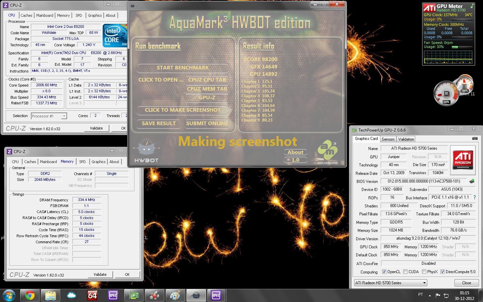Click the HWBOT mascot logo in Aquamark
The width and height of the screenshot is (483, 302).
click(146, 151)
